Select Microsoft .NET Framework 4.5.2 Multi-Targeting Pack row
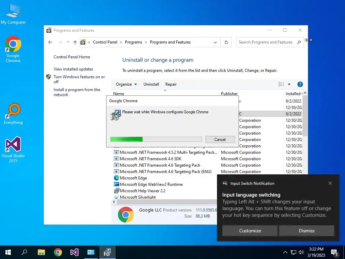Viewport: 345px width, 259px height. point(165,152)
